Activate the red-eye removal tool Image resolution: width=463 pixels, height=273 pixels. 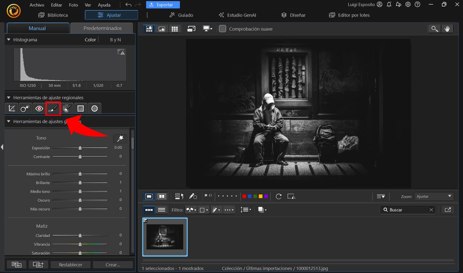pos(39,108)
